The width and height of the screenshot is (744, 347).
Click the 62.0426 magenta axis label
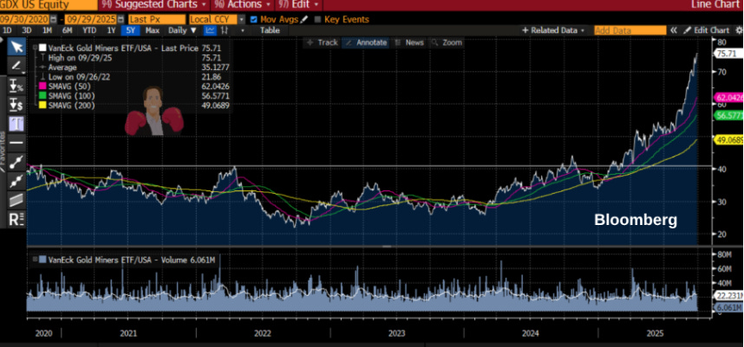(x=728, y=97)
